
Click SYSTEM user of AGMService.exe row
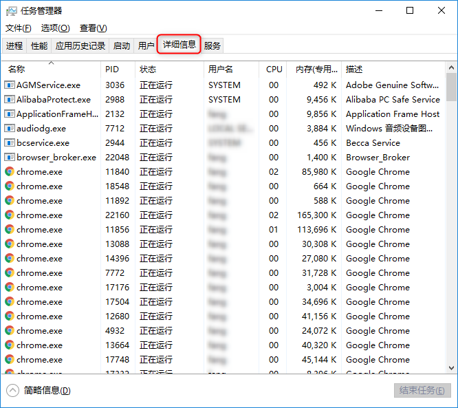224,85
